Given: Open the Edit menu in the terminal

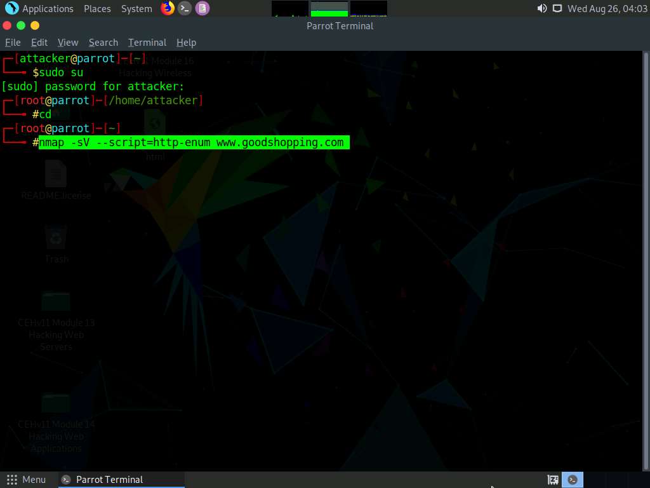Looking at the screenshot, I should click(39, 43).
